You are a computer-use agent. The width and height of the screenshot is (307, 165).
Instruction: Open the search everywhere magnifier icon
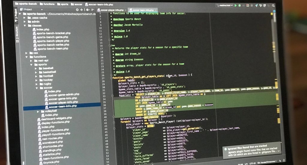(273, 5)
